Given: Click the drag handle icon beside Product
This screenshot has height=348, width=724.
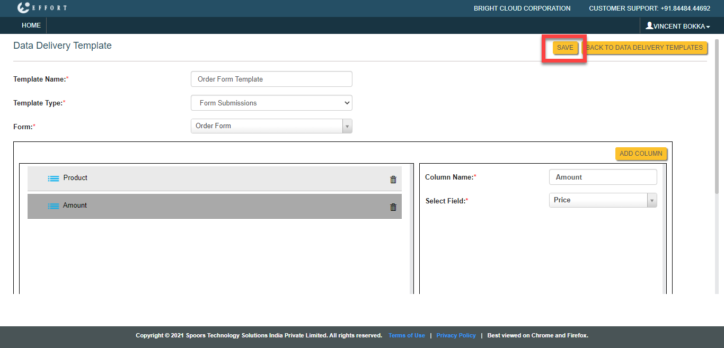Looking at the screenshot, I should pos(54,179).
